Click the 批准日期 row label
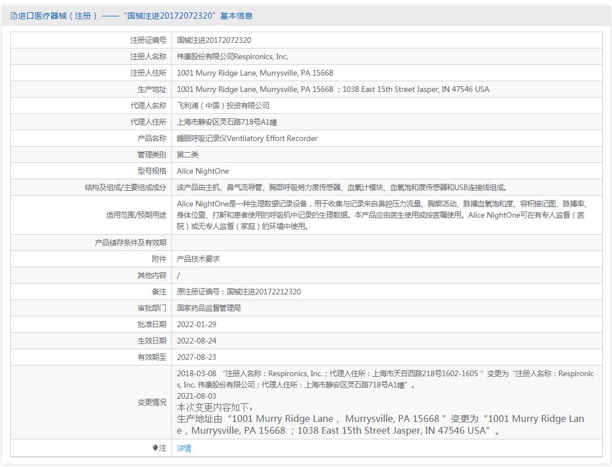 152,325
